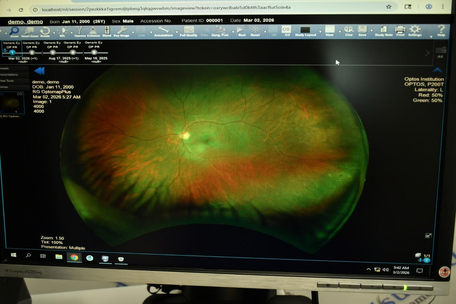Activate the Smart Zoom tool
456x304 pixels.
(30, 32)
